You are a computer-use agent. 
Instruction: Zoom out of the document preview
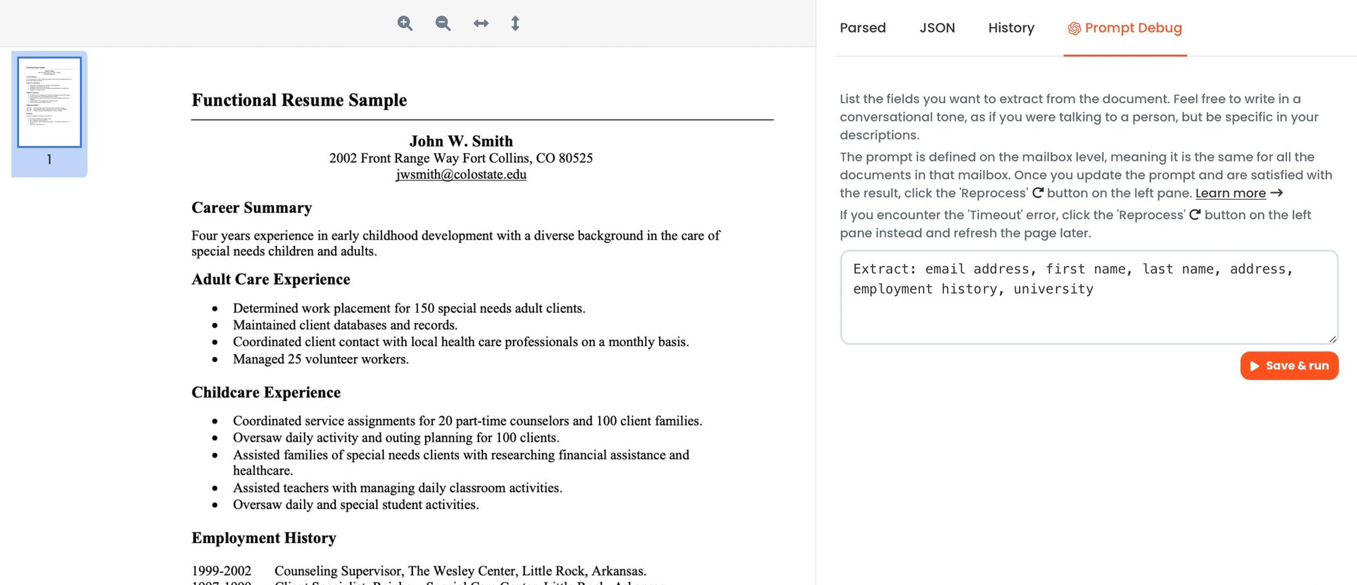click(x=443, y=24)
